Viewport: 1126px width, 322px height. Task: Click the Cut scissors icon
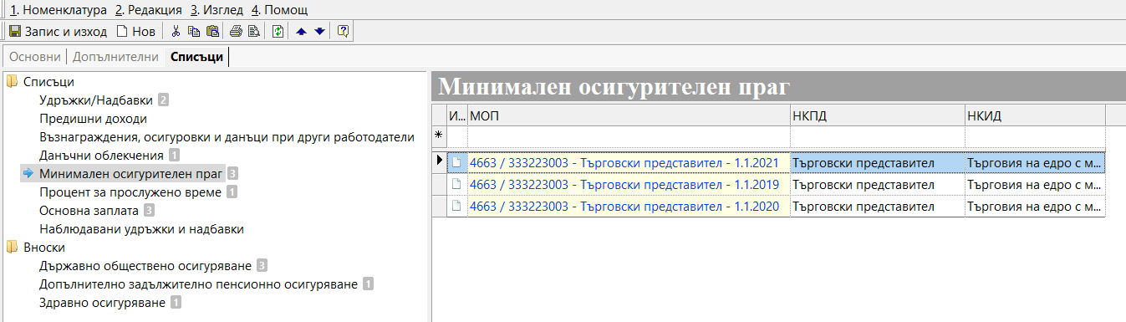[x=176, y=32]
